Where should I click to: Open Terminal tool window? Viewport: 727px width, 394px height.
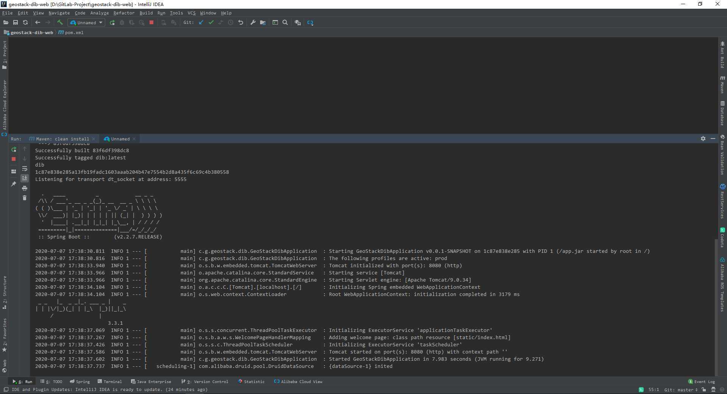click(x=109, y=382)
